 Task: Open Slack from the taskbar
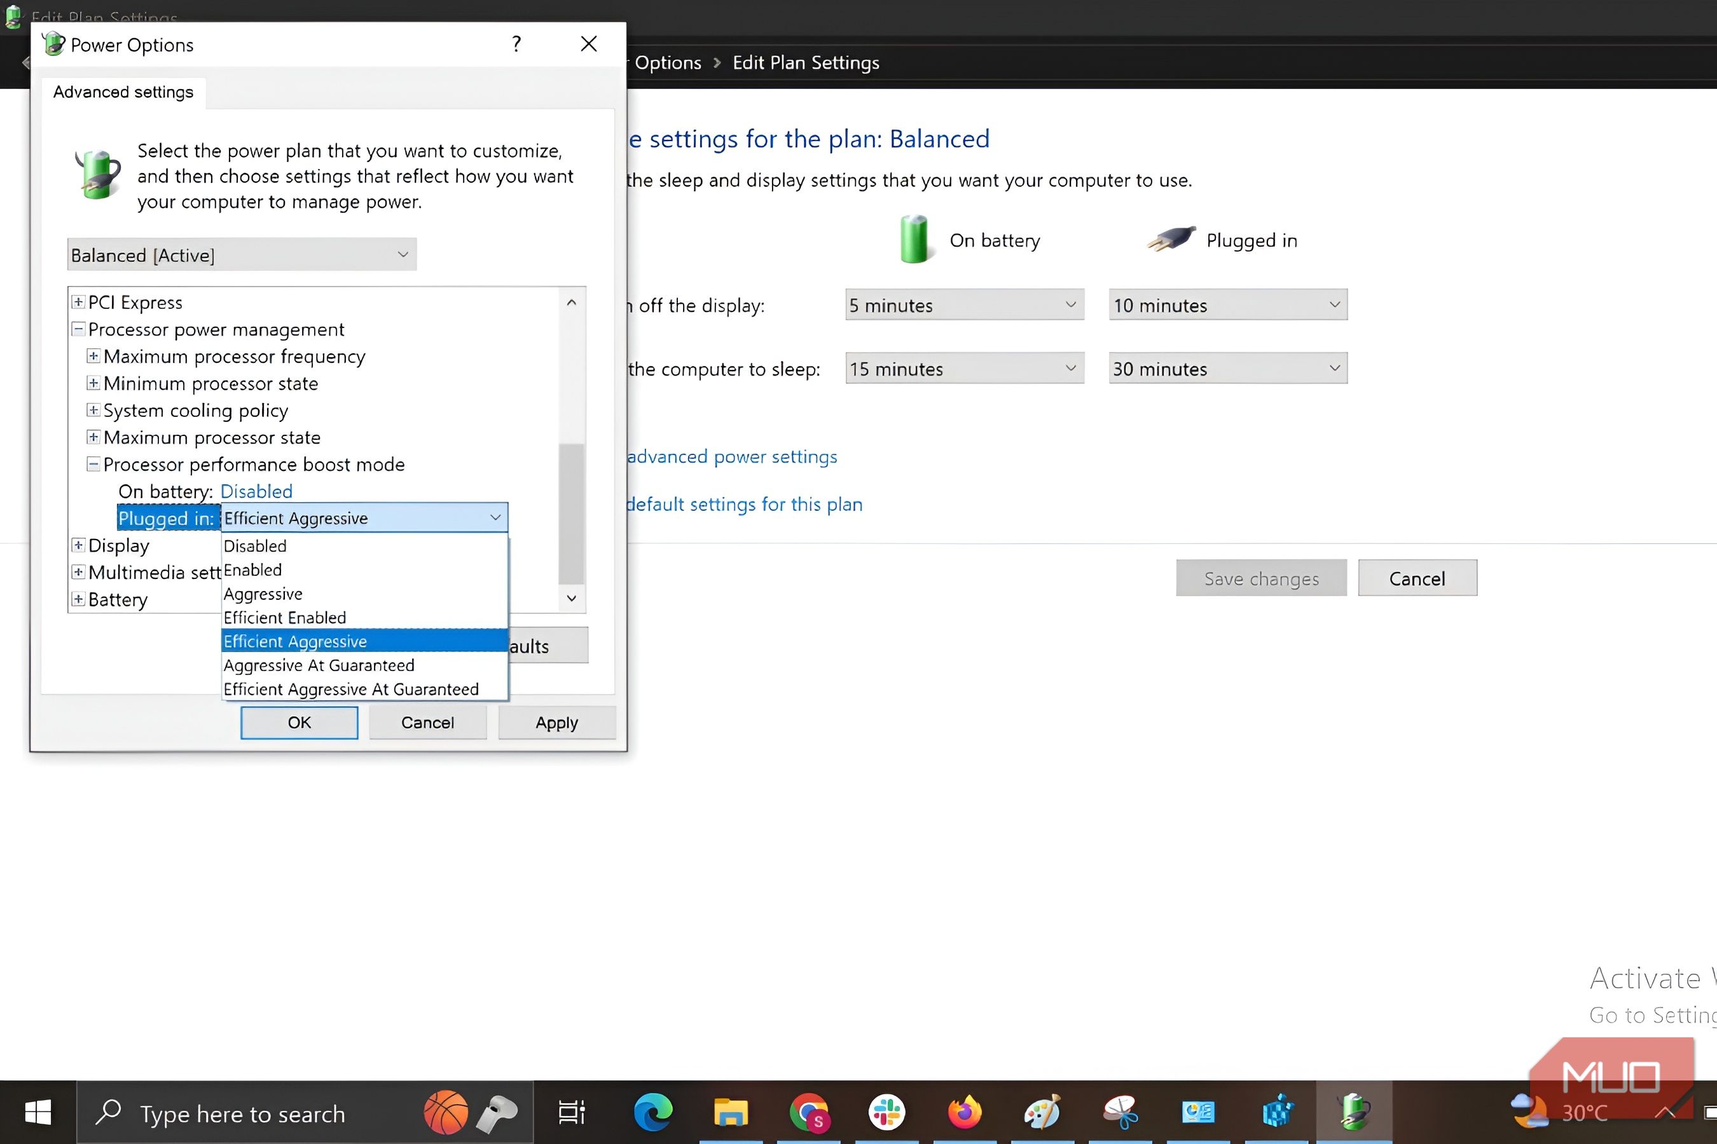[x=887, y=1112]
